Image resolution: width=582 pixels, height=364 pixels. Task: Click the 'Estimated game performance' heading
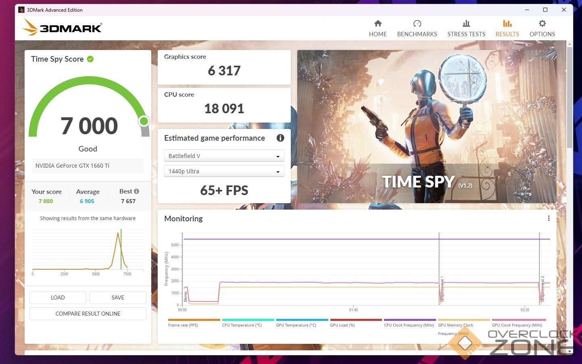pos(215,138)
